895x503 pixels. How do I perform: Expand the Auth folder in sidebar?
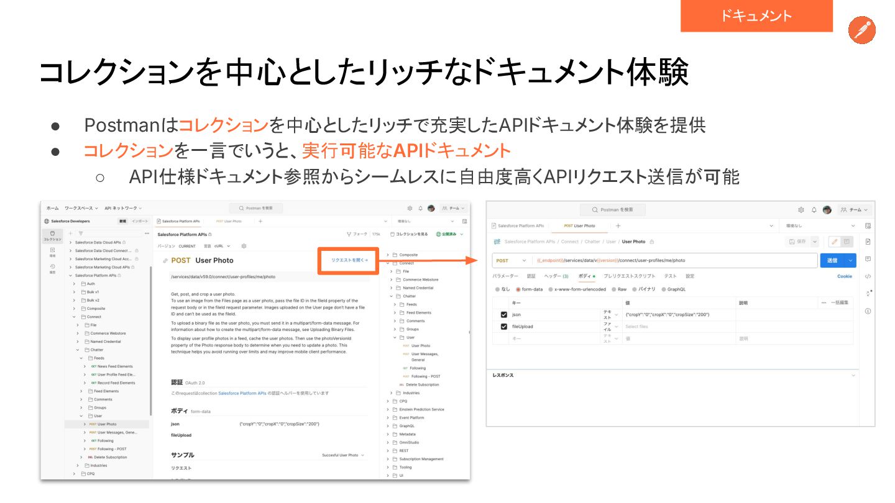point(75,284)
